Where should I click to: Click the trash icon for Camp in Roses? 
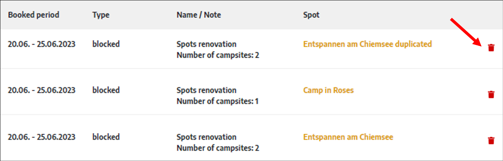point(491,94)
